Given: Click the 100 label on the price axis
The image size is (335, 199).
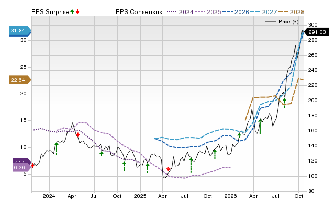Looking at the screenshot, I should click(x=312, y=176).
